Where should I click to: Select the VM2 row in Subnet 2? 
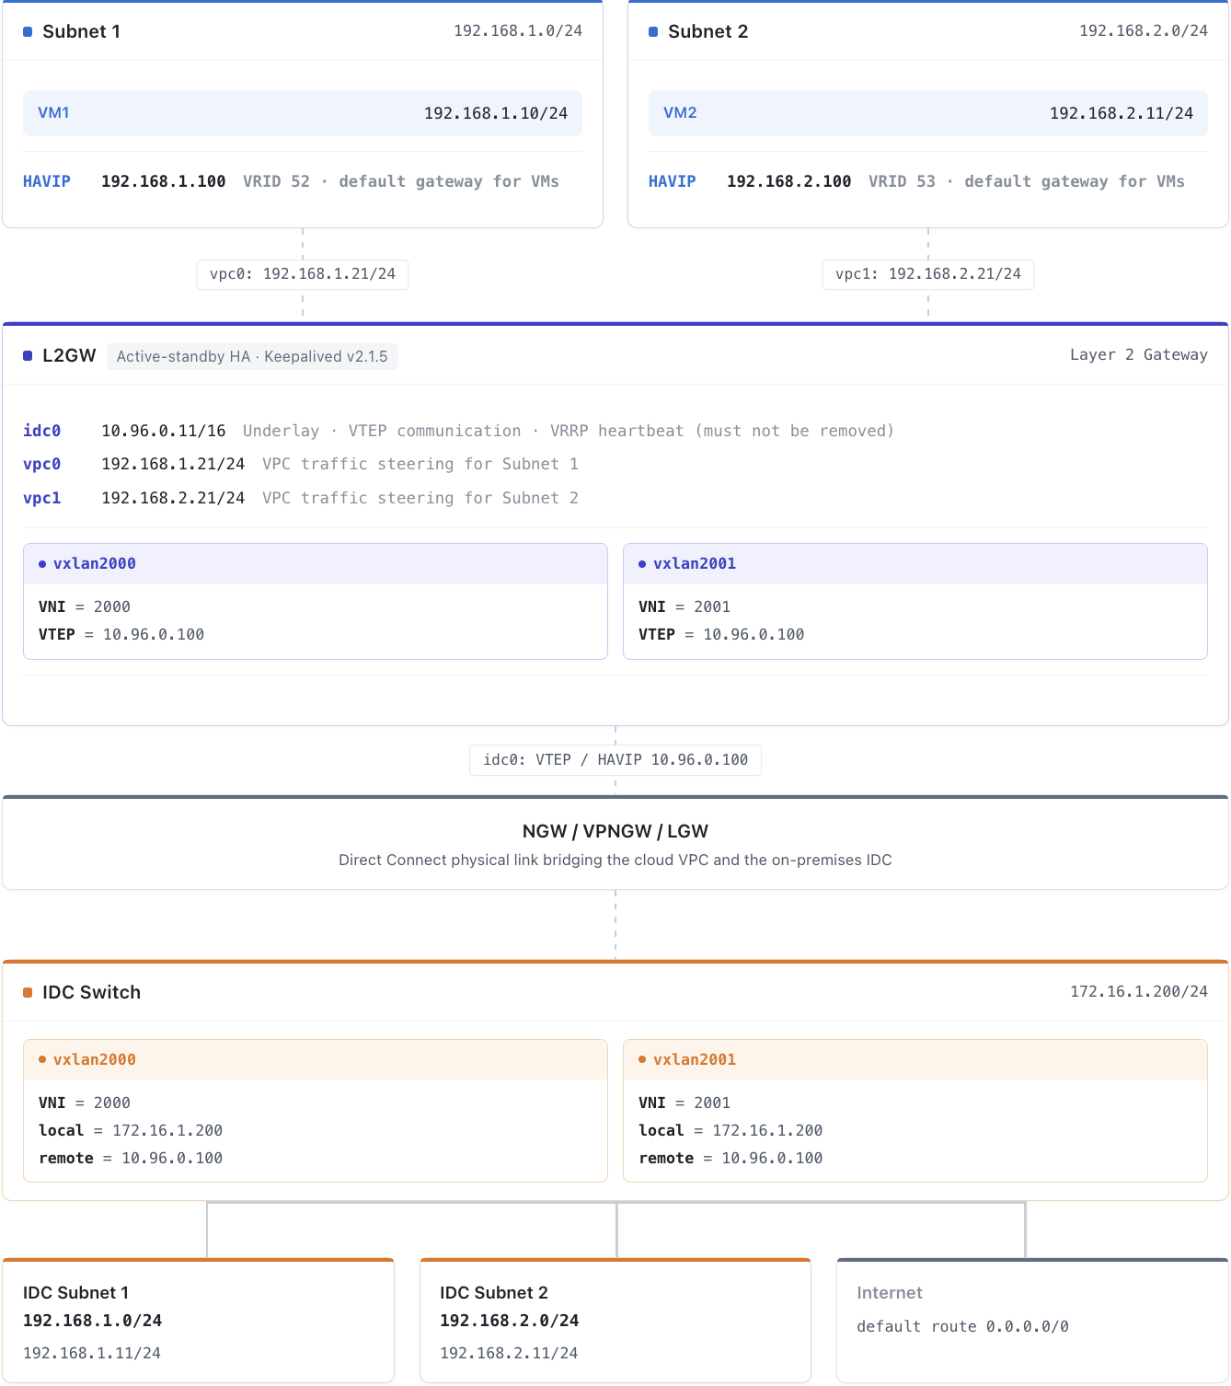click(928, 113)
